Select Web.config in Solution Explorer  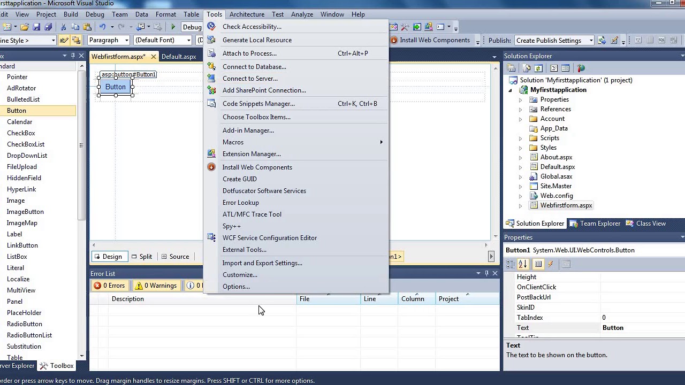coord(557,196)
